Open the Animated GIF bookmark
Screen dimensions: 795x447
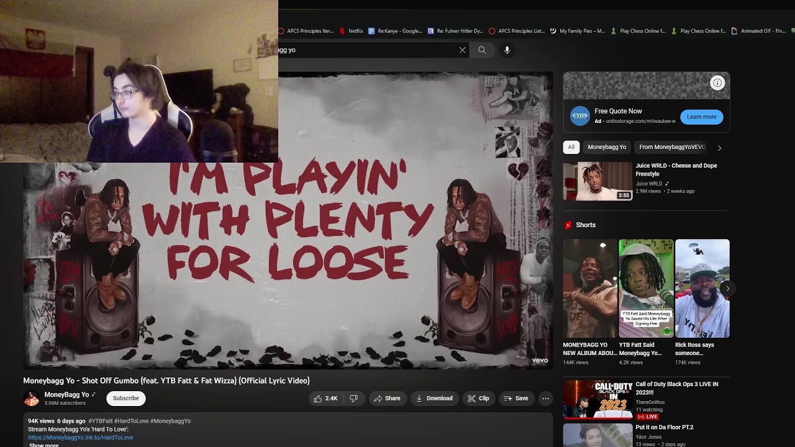(x=758, y=31)
